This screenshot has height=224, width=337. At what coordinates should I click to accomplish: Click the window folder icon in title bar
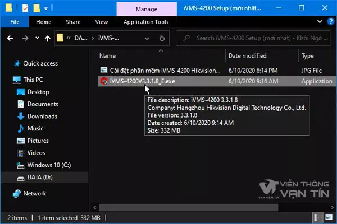click(8, 8)
